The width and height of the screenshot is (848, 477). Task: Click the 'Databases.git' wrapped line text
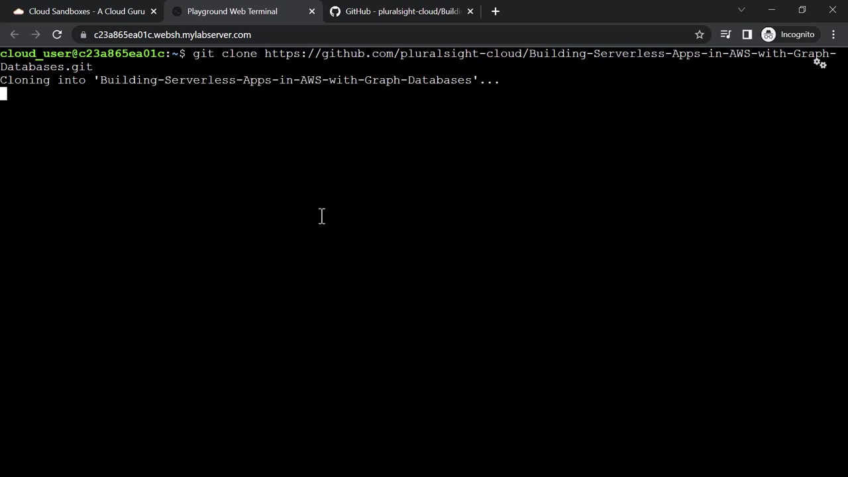click(46, 67)
